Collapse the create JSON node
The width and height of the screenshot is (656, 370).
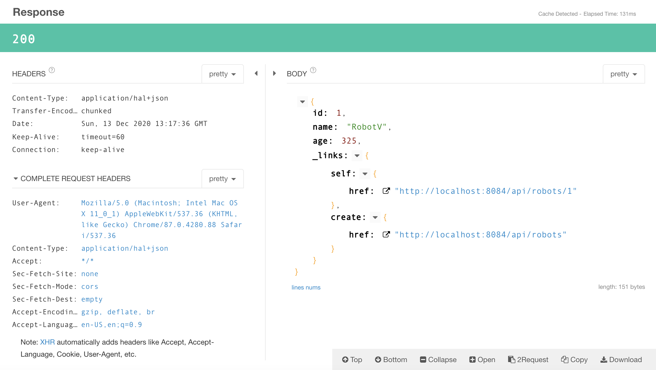coord(375,217)
